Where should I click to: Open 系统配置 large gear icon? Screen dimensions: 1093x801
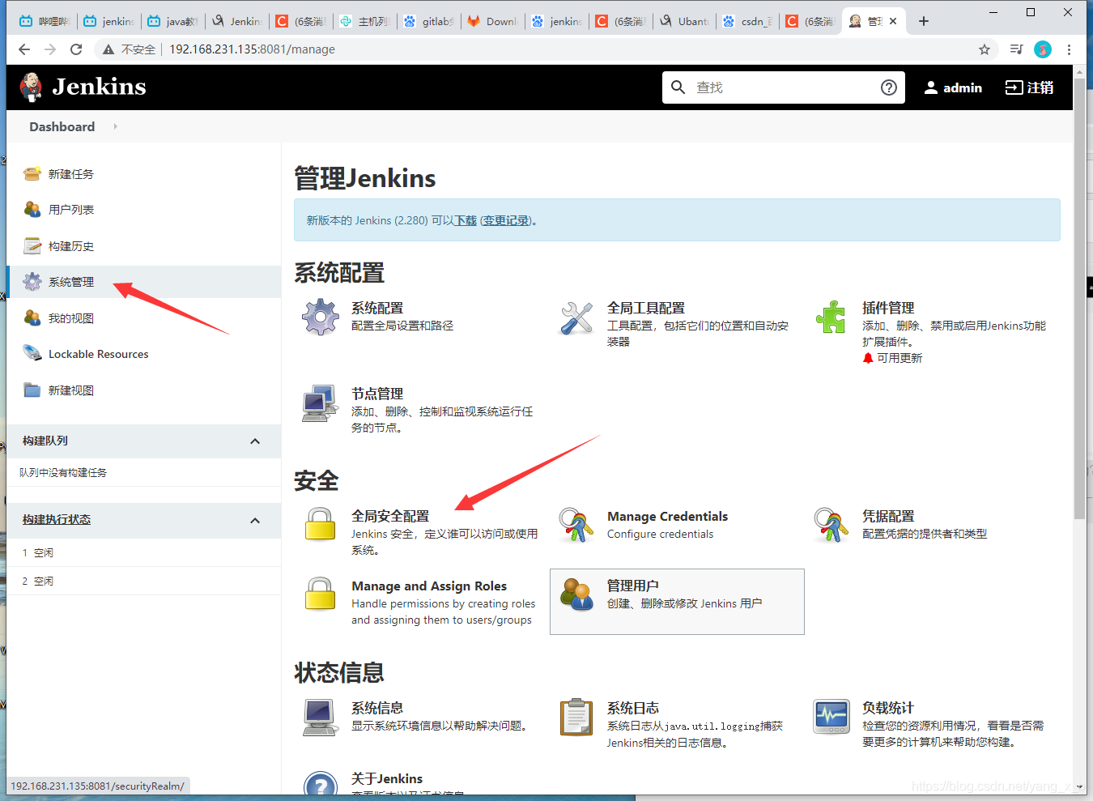321,317
